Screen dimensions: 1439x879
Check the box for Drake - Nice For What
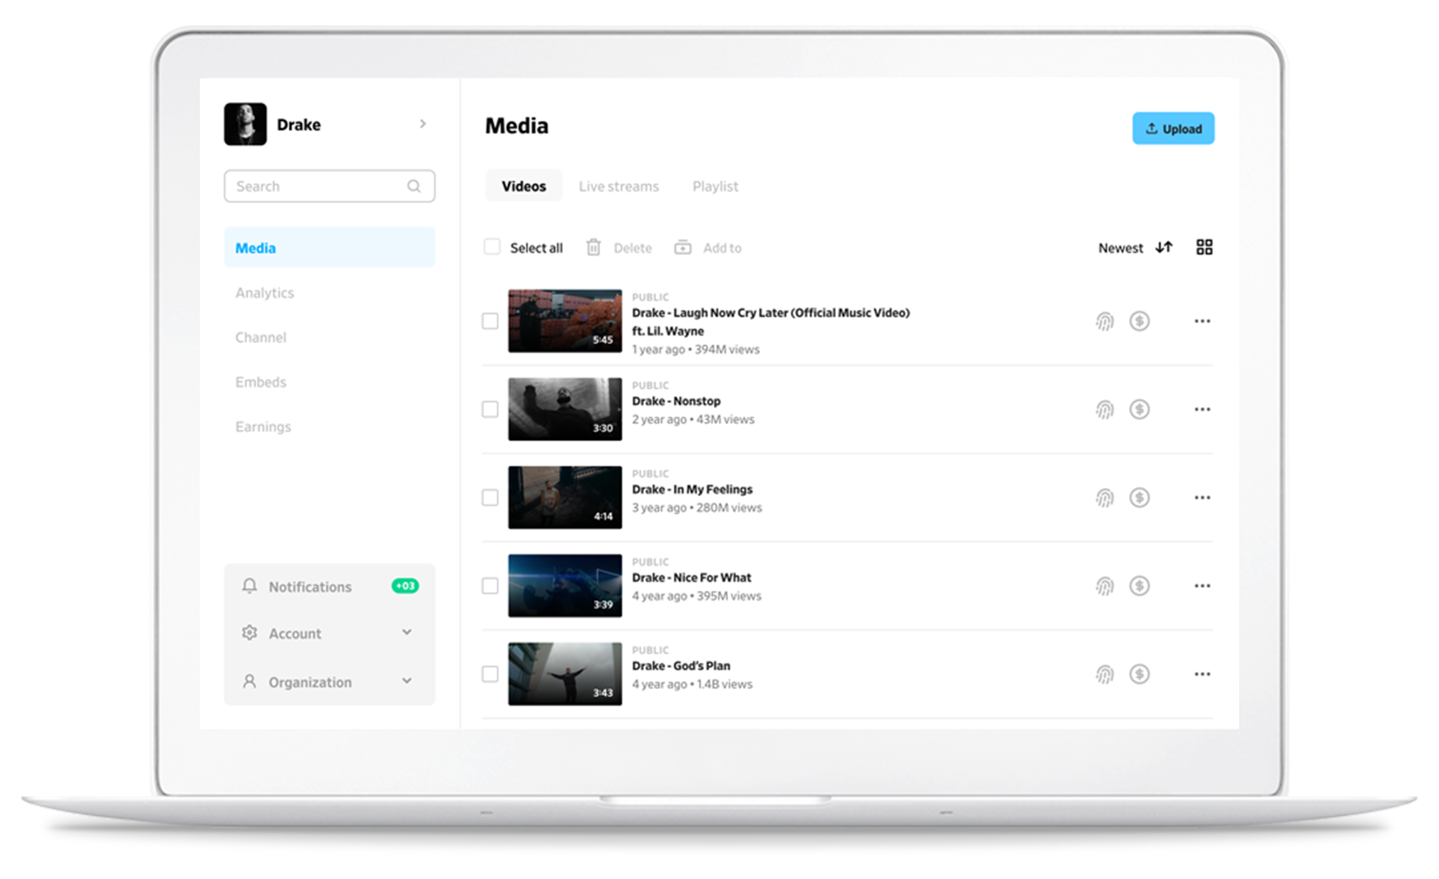tap(490, 585)
